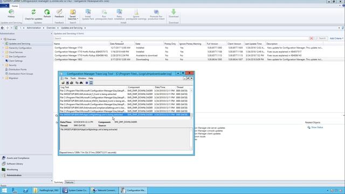Screen dimensions: 345x194
Task: Open the Feedback ribbon button
Action: click(59, 13)
